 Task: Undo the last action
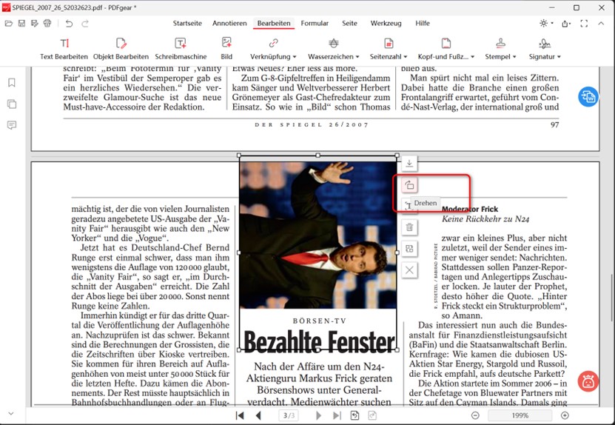coord(69,24)
